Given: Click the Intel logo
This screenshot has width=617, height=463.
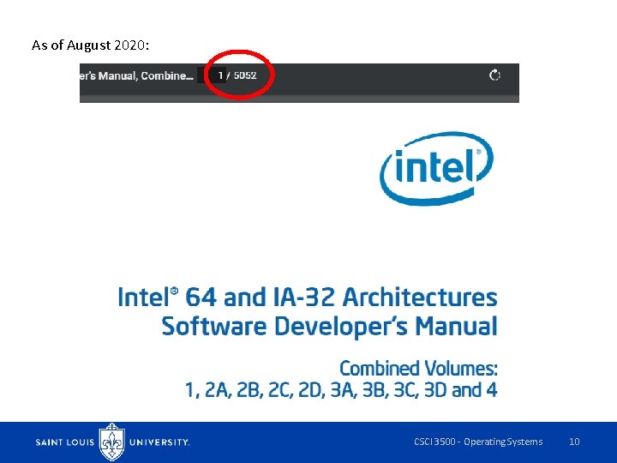Looking at the screenshot, I should (436, 168).
